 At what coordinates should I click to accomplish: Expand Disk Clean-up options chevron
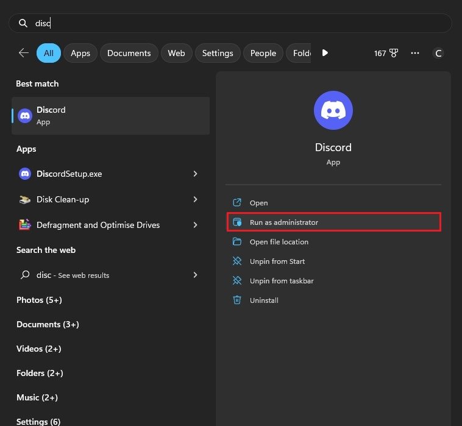coord(195,199)
